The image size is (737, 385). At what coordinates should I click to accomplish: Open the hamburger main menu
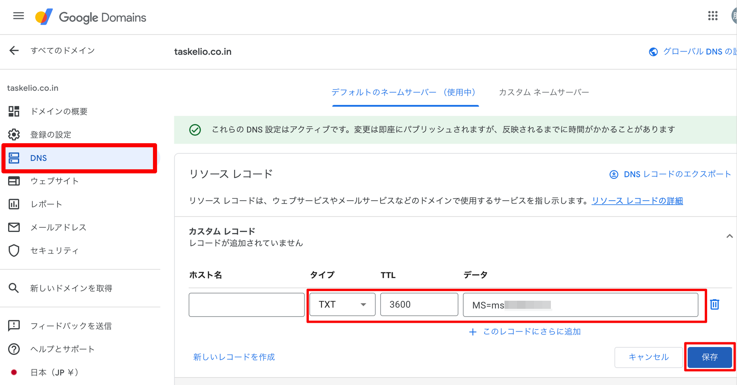coord(18,16)
